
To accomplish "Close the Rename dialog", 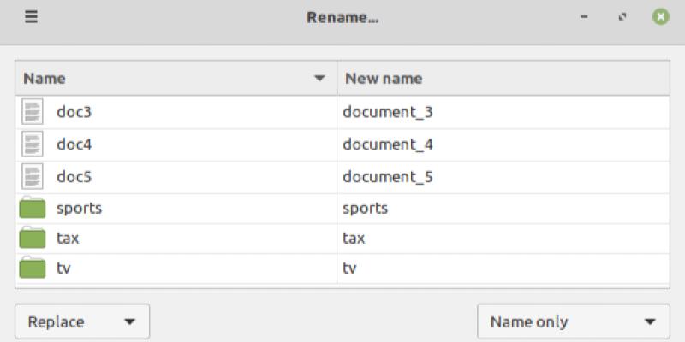I will click(x=660, y=17).
